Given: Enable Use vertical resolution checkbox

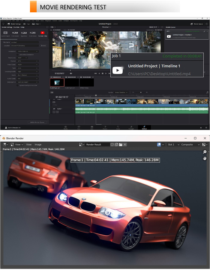Looking at the screenshot, I should coord(18,54).
